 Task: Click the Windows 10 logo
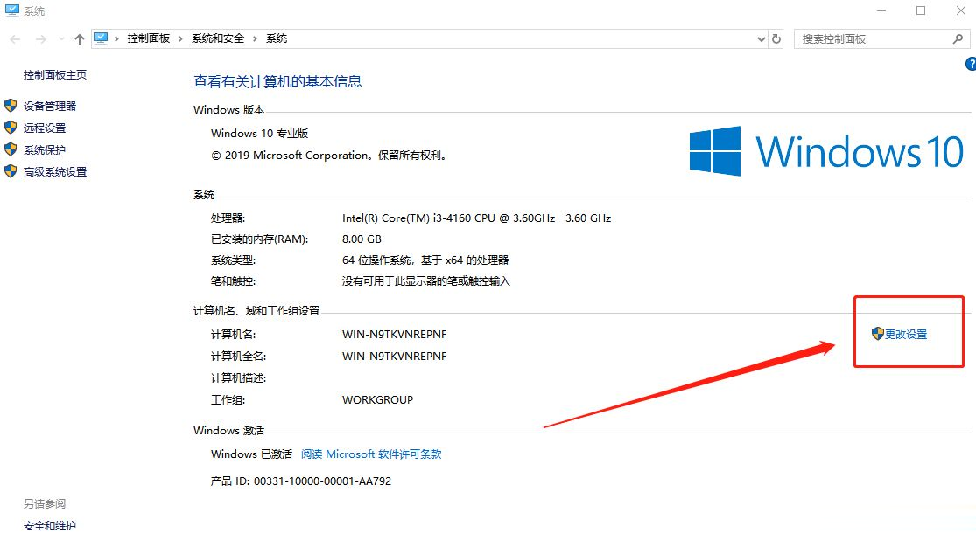(826, 151)
